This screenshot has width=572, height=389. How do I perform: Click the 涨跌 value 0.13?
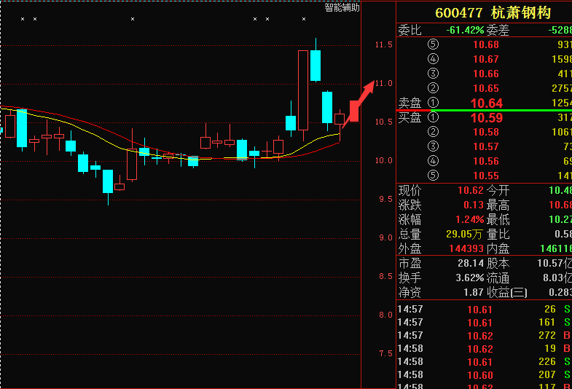474,205
